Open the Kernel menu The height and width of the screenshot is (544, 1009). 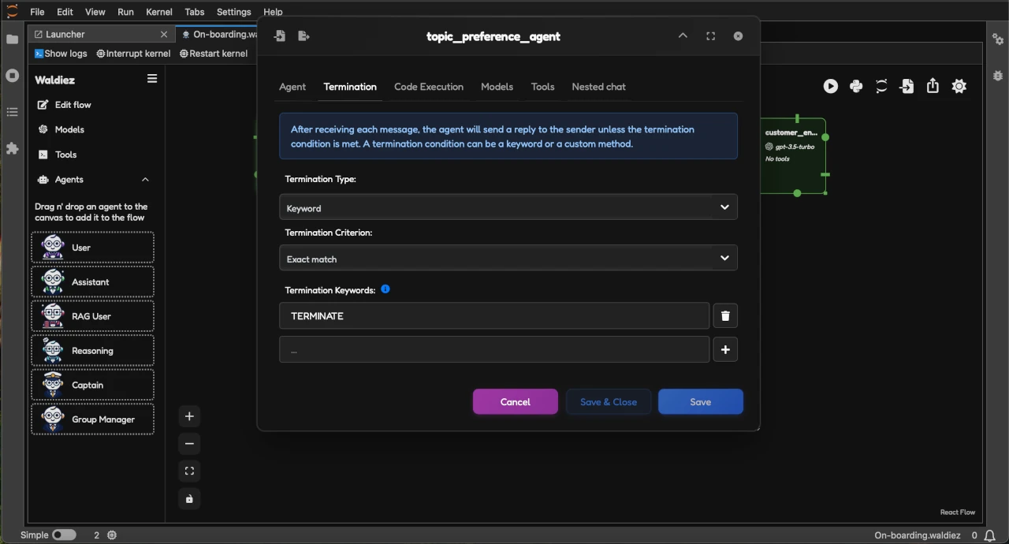[x=158, y=12]
